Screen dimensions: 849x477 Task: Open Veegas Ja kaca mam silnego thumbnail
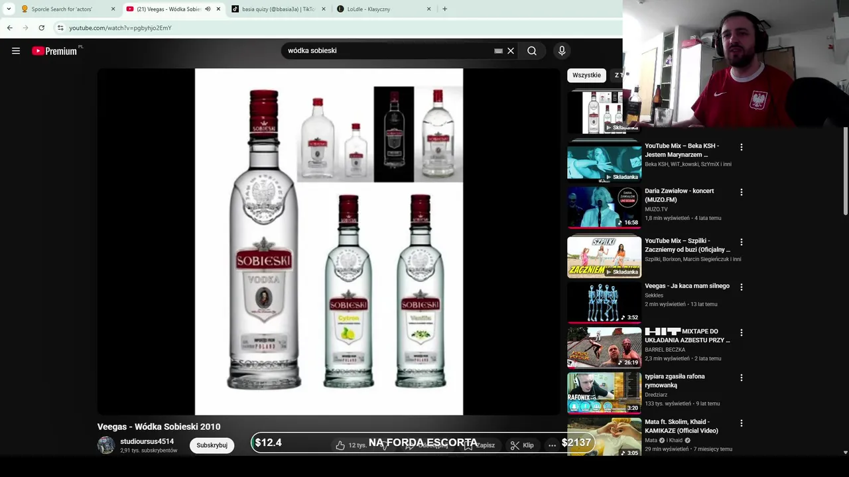coord(604,303)
